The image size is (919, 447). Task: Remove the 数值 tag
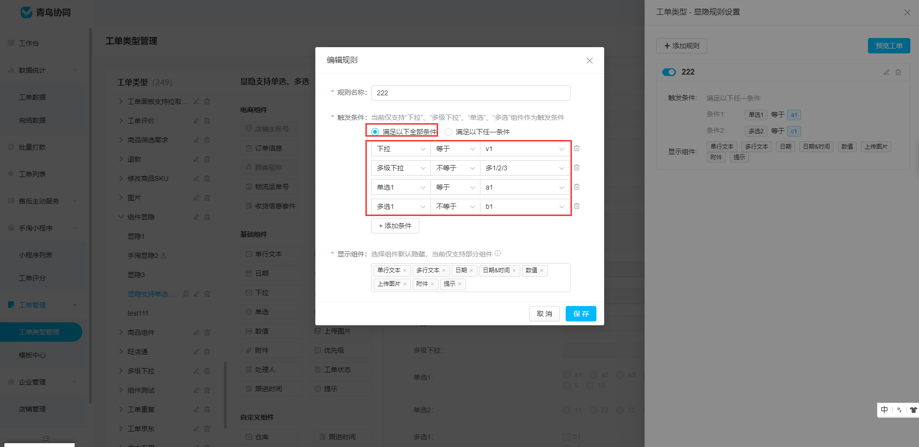point(542,270)
